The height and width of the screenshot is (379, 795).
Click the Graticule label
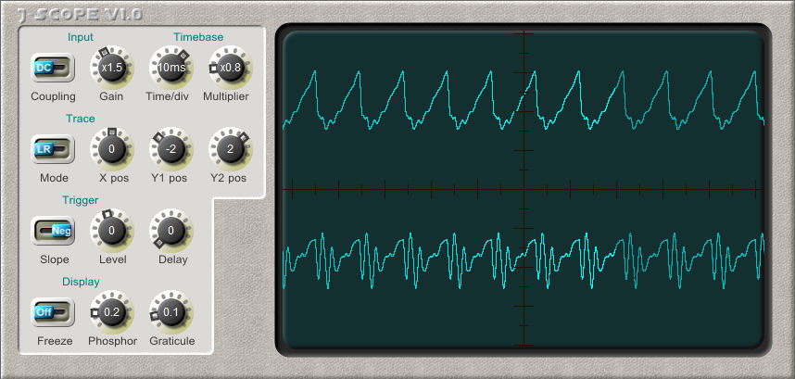[x=171, y=341]
